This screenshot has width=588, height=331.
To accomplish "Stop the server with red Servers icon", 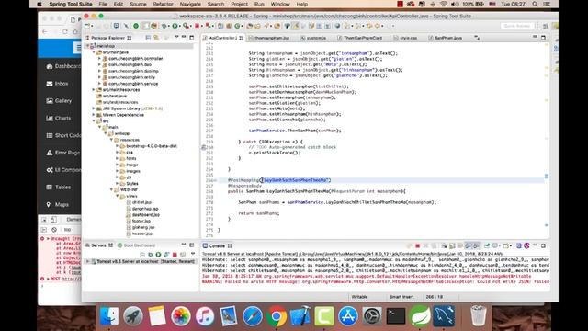I will [175, 255].
